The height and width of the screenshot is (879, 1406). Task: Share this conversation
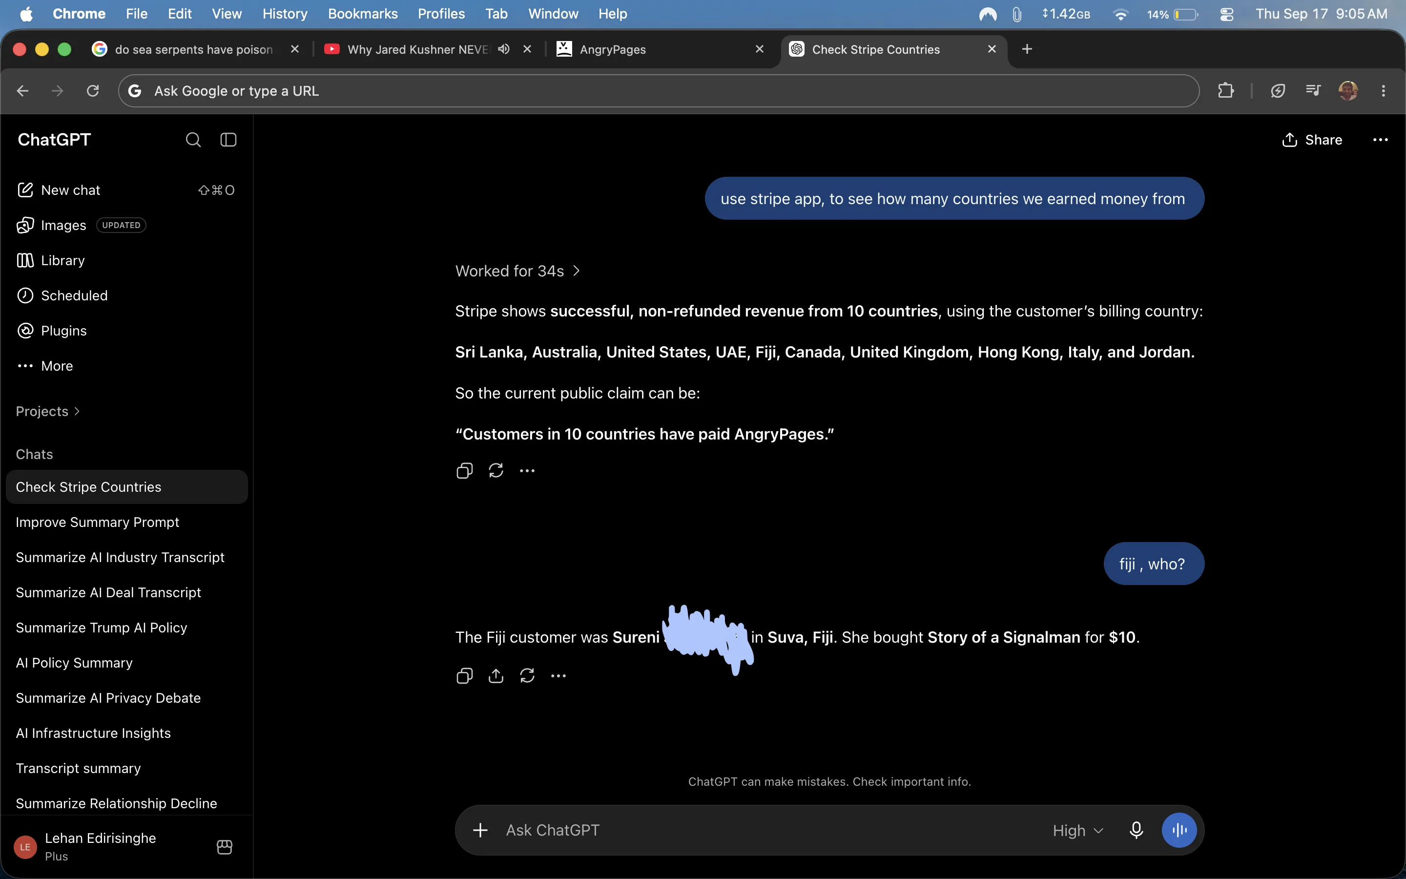(x=1312, y=140)
